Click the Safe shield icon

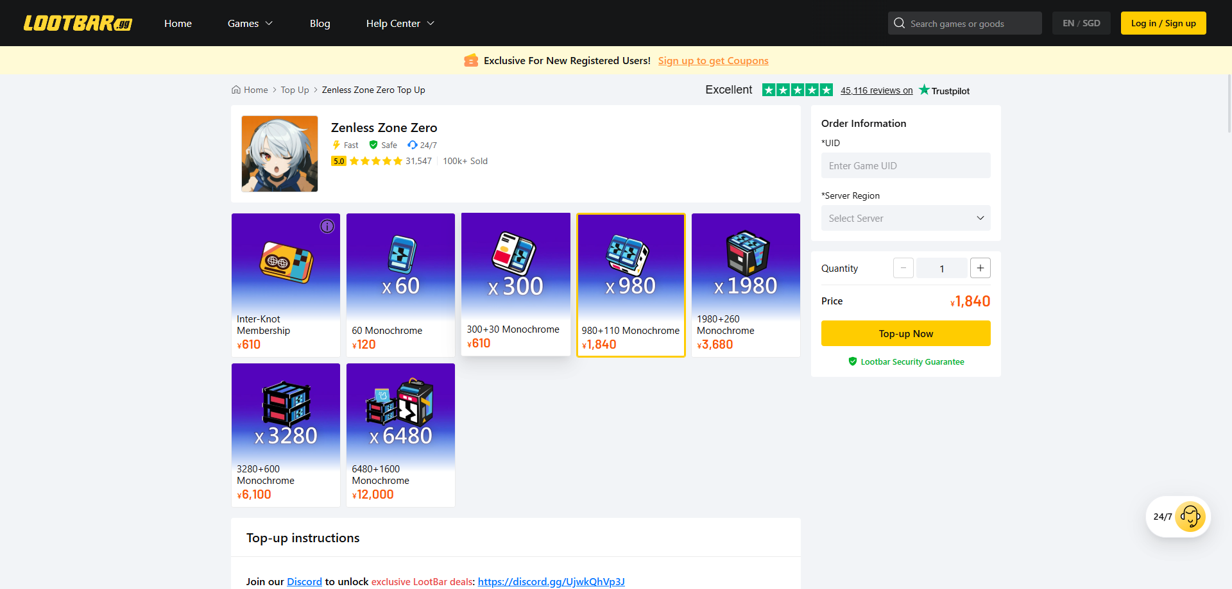(x=373, y=145)
